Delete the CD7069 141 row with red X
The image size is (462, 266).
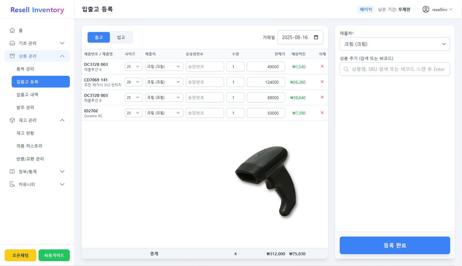point(322,82)
